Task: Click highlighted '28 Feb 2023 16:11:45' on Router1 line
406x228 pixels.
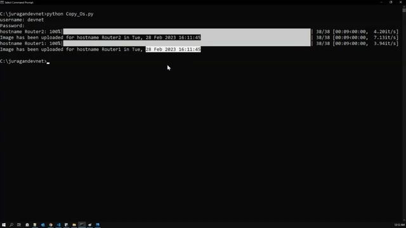Action: pyautogui.click(x=173, y=49)
